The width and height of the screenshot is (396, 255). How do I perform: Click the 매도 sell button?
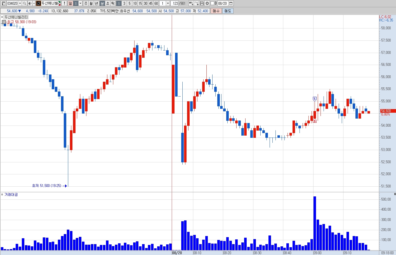[x=228, y=11]
